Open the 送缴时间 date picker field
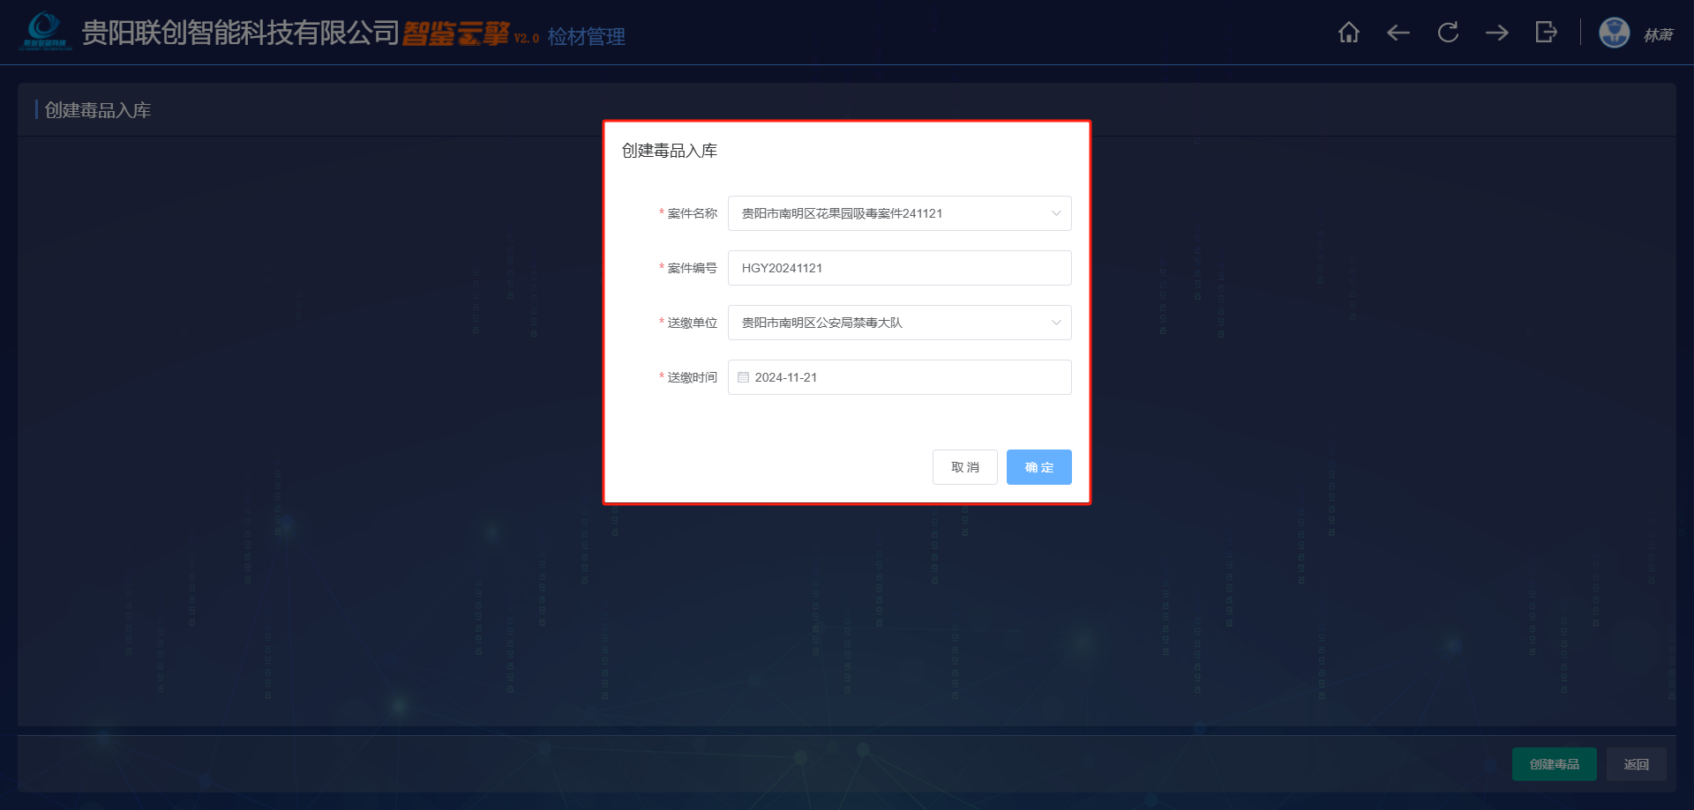This screenshot has height=810, width=1694. 899,377
